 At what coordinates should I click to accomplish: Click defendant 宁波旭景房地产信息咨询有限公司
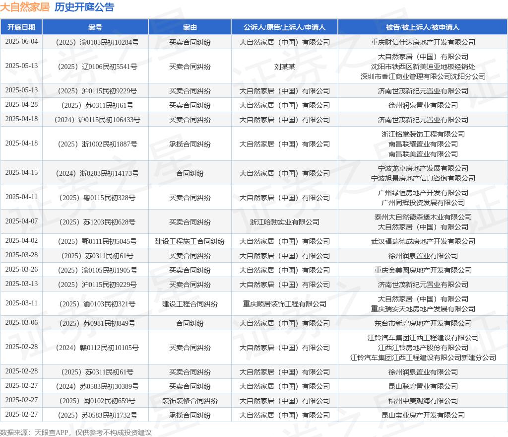pos(423,178)
